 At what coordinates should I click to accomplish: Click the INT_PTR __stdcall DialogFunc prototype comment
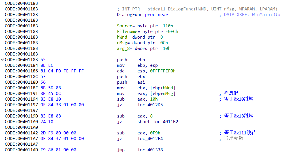[197, 9]
